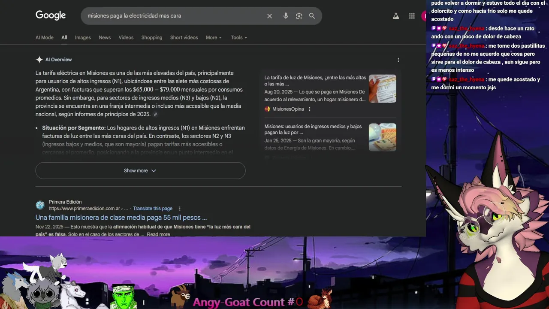The width and height of the screenshot is (549, 309).
Task: Submit search with the magnifier icon
Action: click(x=312, y=16)
